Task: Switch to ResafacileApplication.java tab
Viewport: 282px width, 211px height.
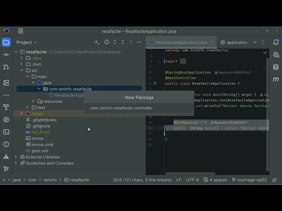Action: pos(181,42)
